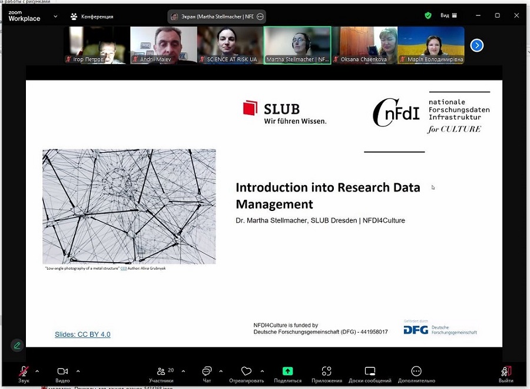530x389 pixels.
Task: Unmute microphone with the Звук button
Action: [24, 372]
